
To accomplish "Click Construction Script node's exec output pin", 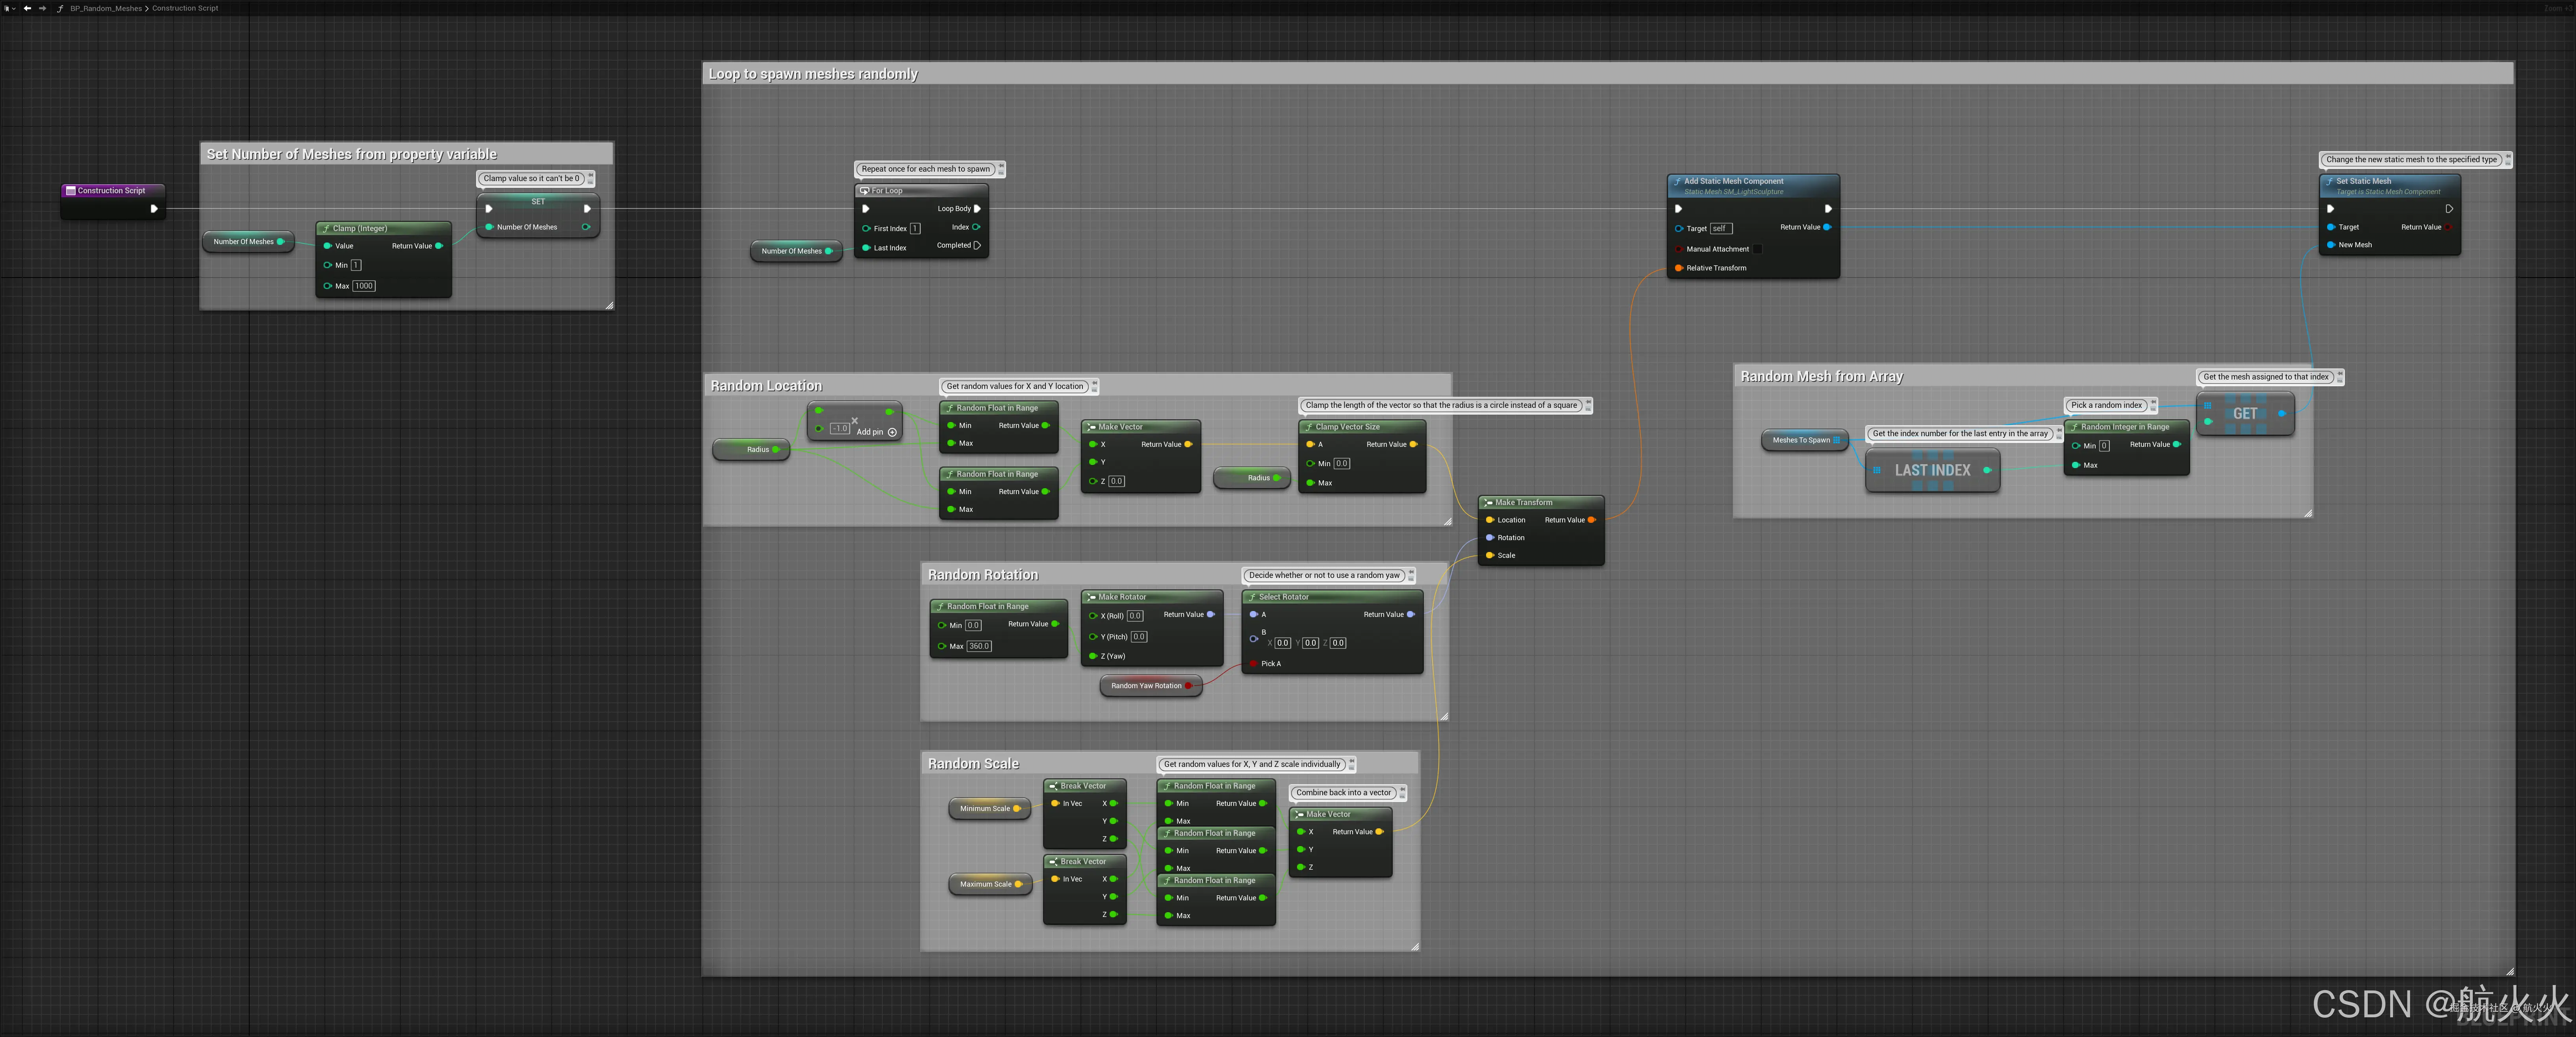I will 153,209.
